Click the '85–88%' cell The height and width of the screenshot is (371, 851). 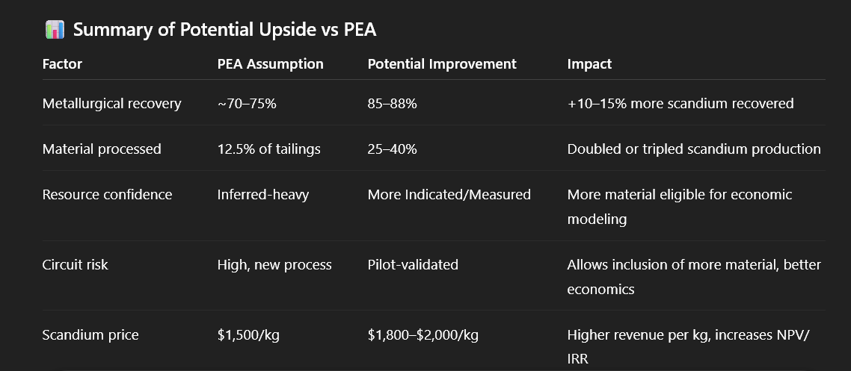pyautogui.click(x=392, y=104)
